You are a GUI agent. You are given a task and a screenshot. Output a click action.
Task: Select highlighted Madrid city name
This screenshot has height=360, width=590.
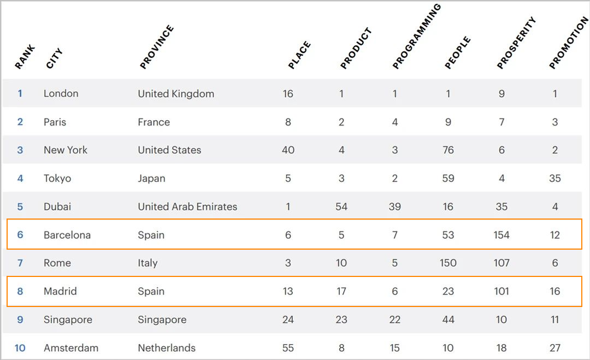point(60,291)
